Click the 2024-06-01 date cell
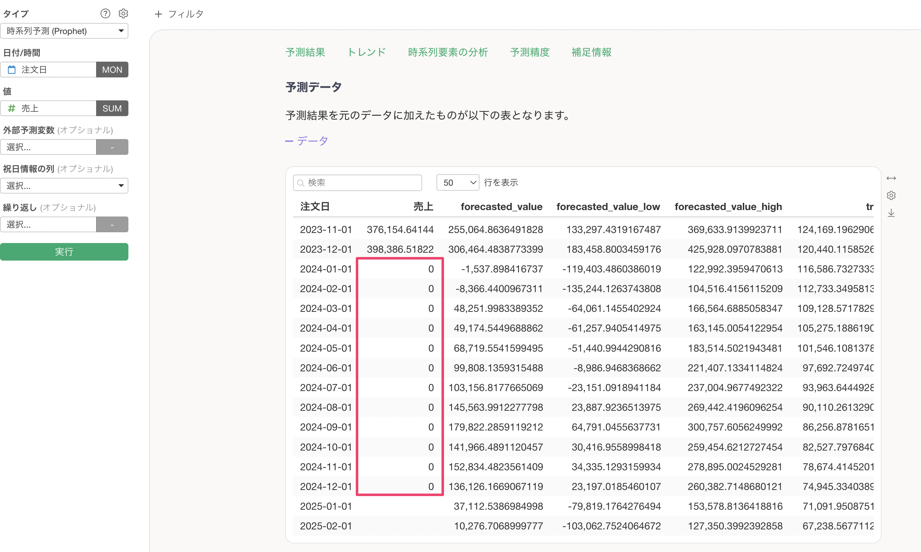The image size is (921, 552). coord(326,368)
